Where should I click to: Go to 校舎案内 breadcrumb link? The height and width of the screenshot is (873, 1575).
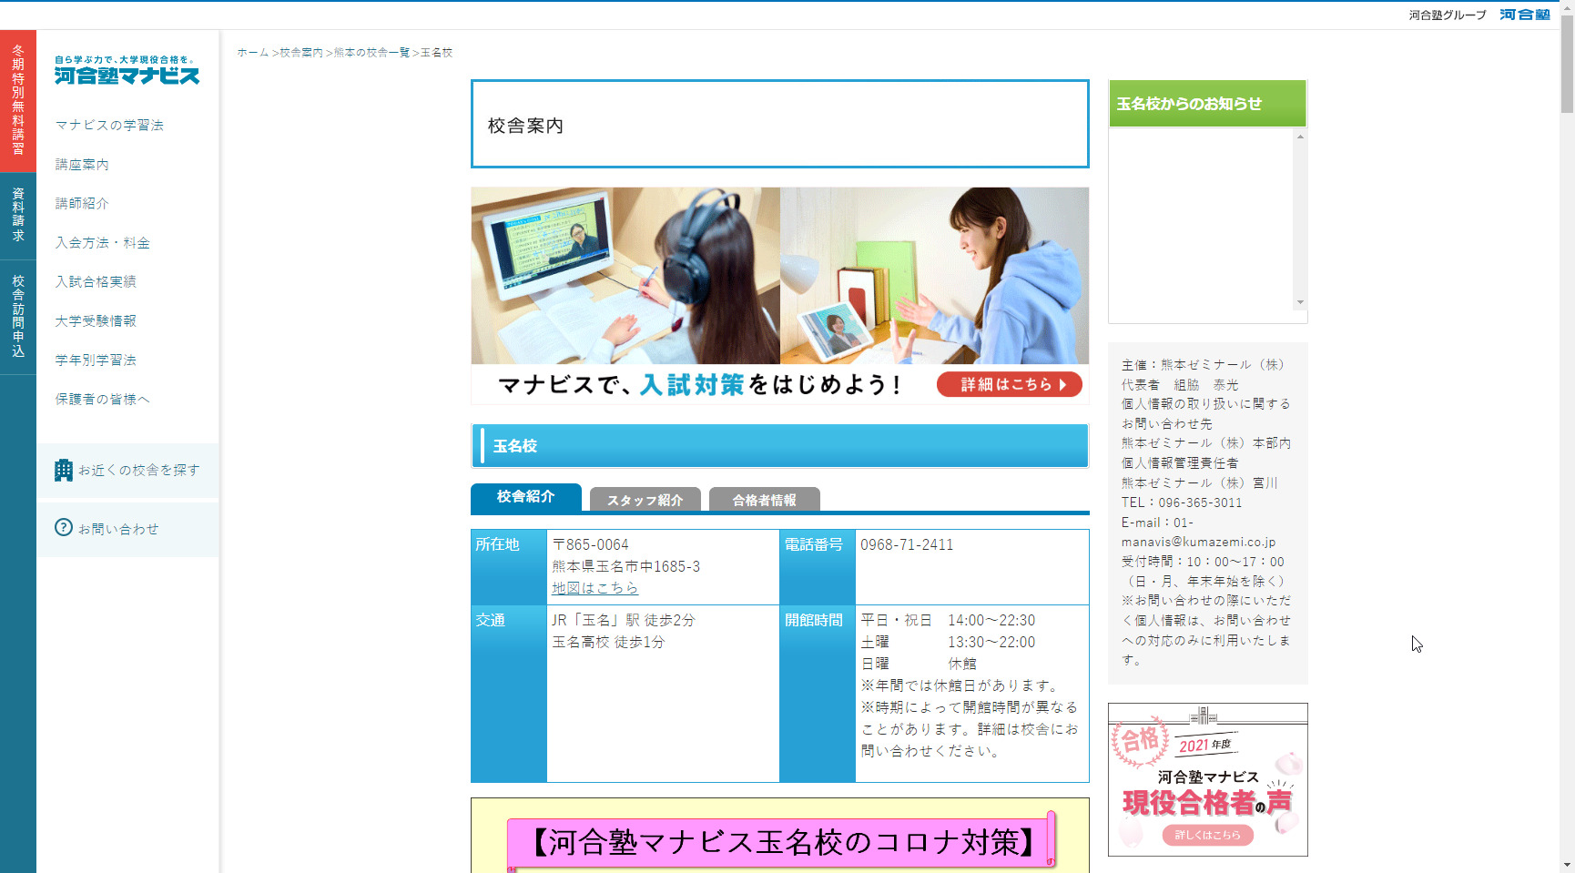coord(301,53)
